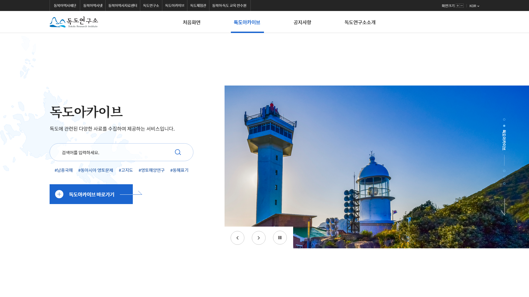Go to previous slide arrow
529x297 pixels.
pyautogui.click(x=237, y=238)
